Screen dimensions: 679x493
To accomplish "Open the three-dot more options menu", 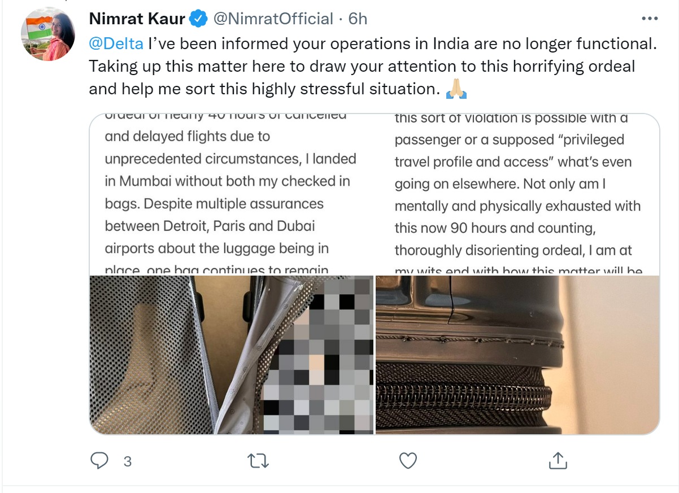I will [x=650, y=19].
